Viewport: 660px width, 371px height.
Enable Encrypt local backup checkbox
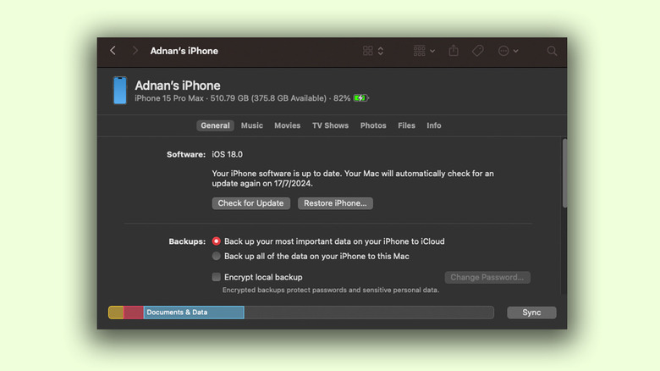[217, 277]
